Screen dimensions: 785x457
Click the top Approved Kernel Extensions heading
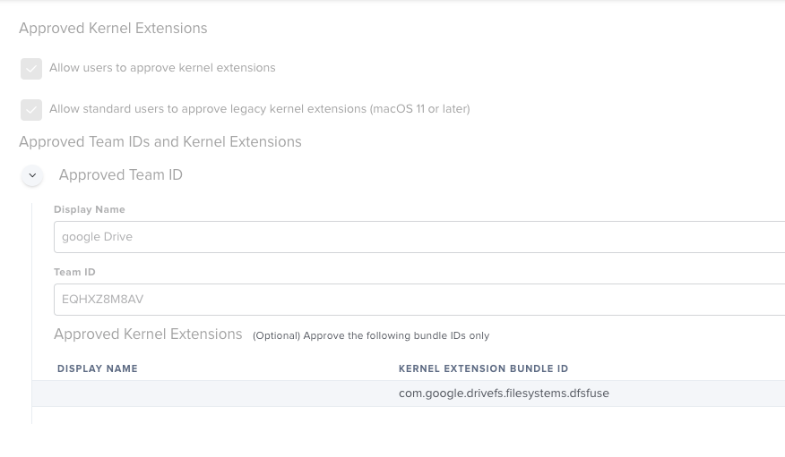click(x=113, y=28)
